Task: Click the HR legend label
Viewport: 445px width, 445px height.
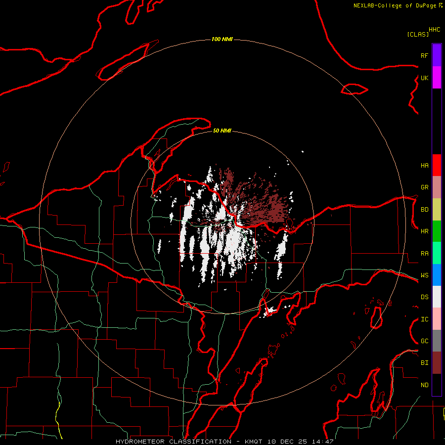Action: [424, 231]
